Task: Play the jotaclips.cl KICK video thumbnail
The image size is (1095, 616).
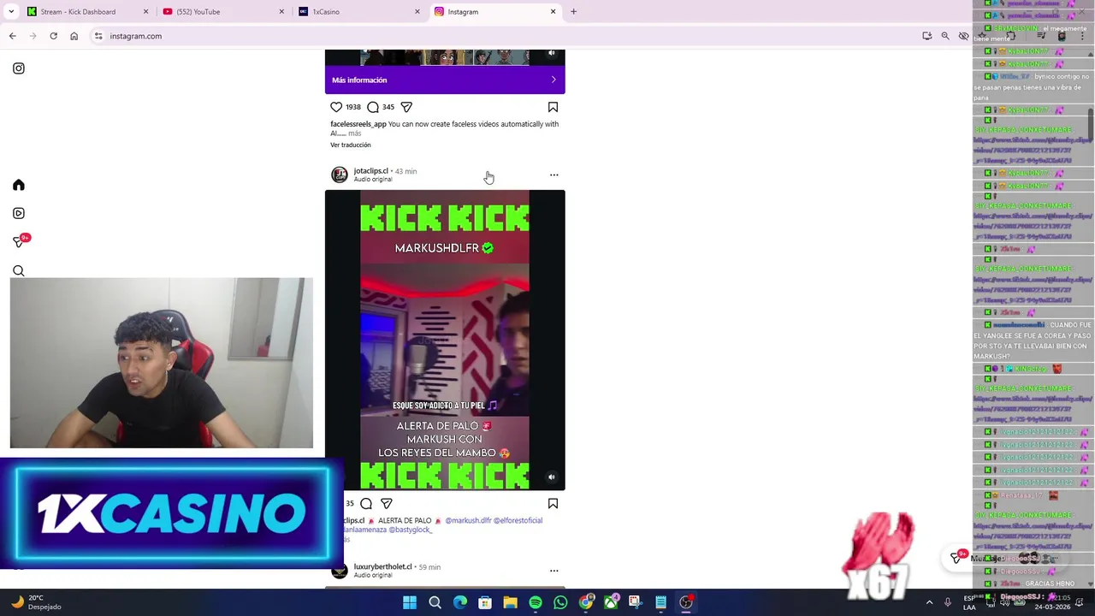Action: (x=445, y=341)
